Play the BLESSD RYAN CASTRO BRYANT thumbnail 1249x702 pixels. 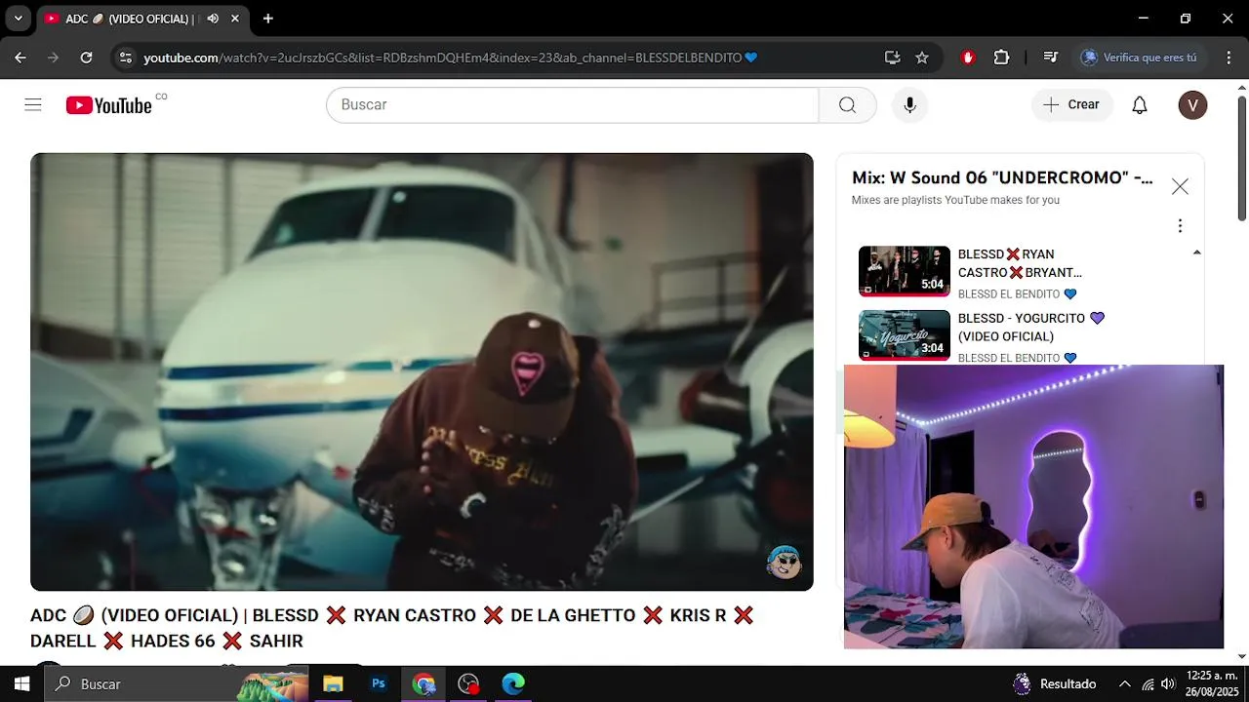pos(905,271)
